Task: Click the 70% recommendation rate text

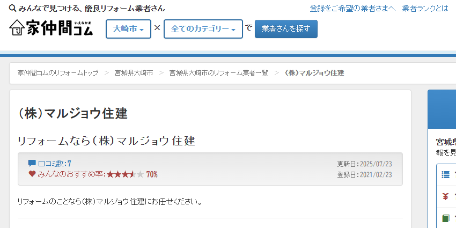Action: (152, 174)
